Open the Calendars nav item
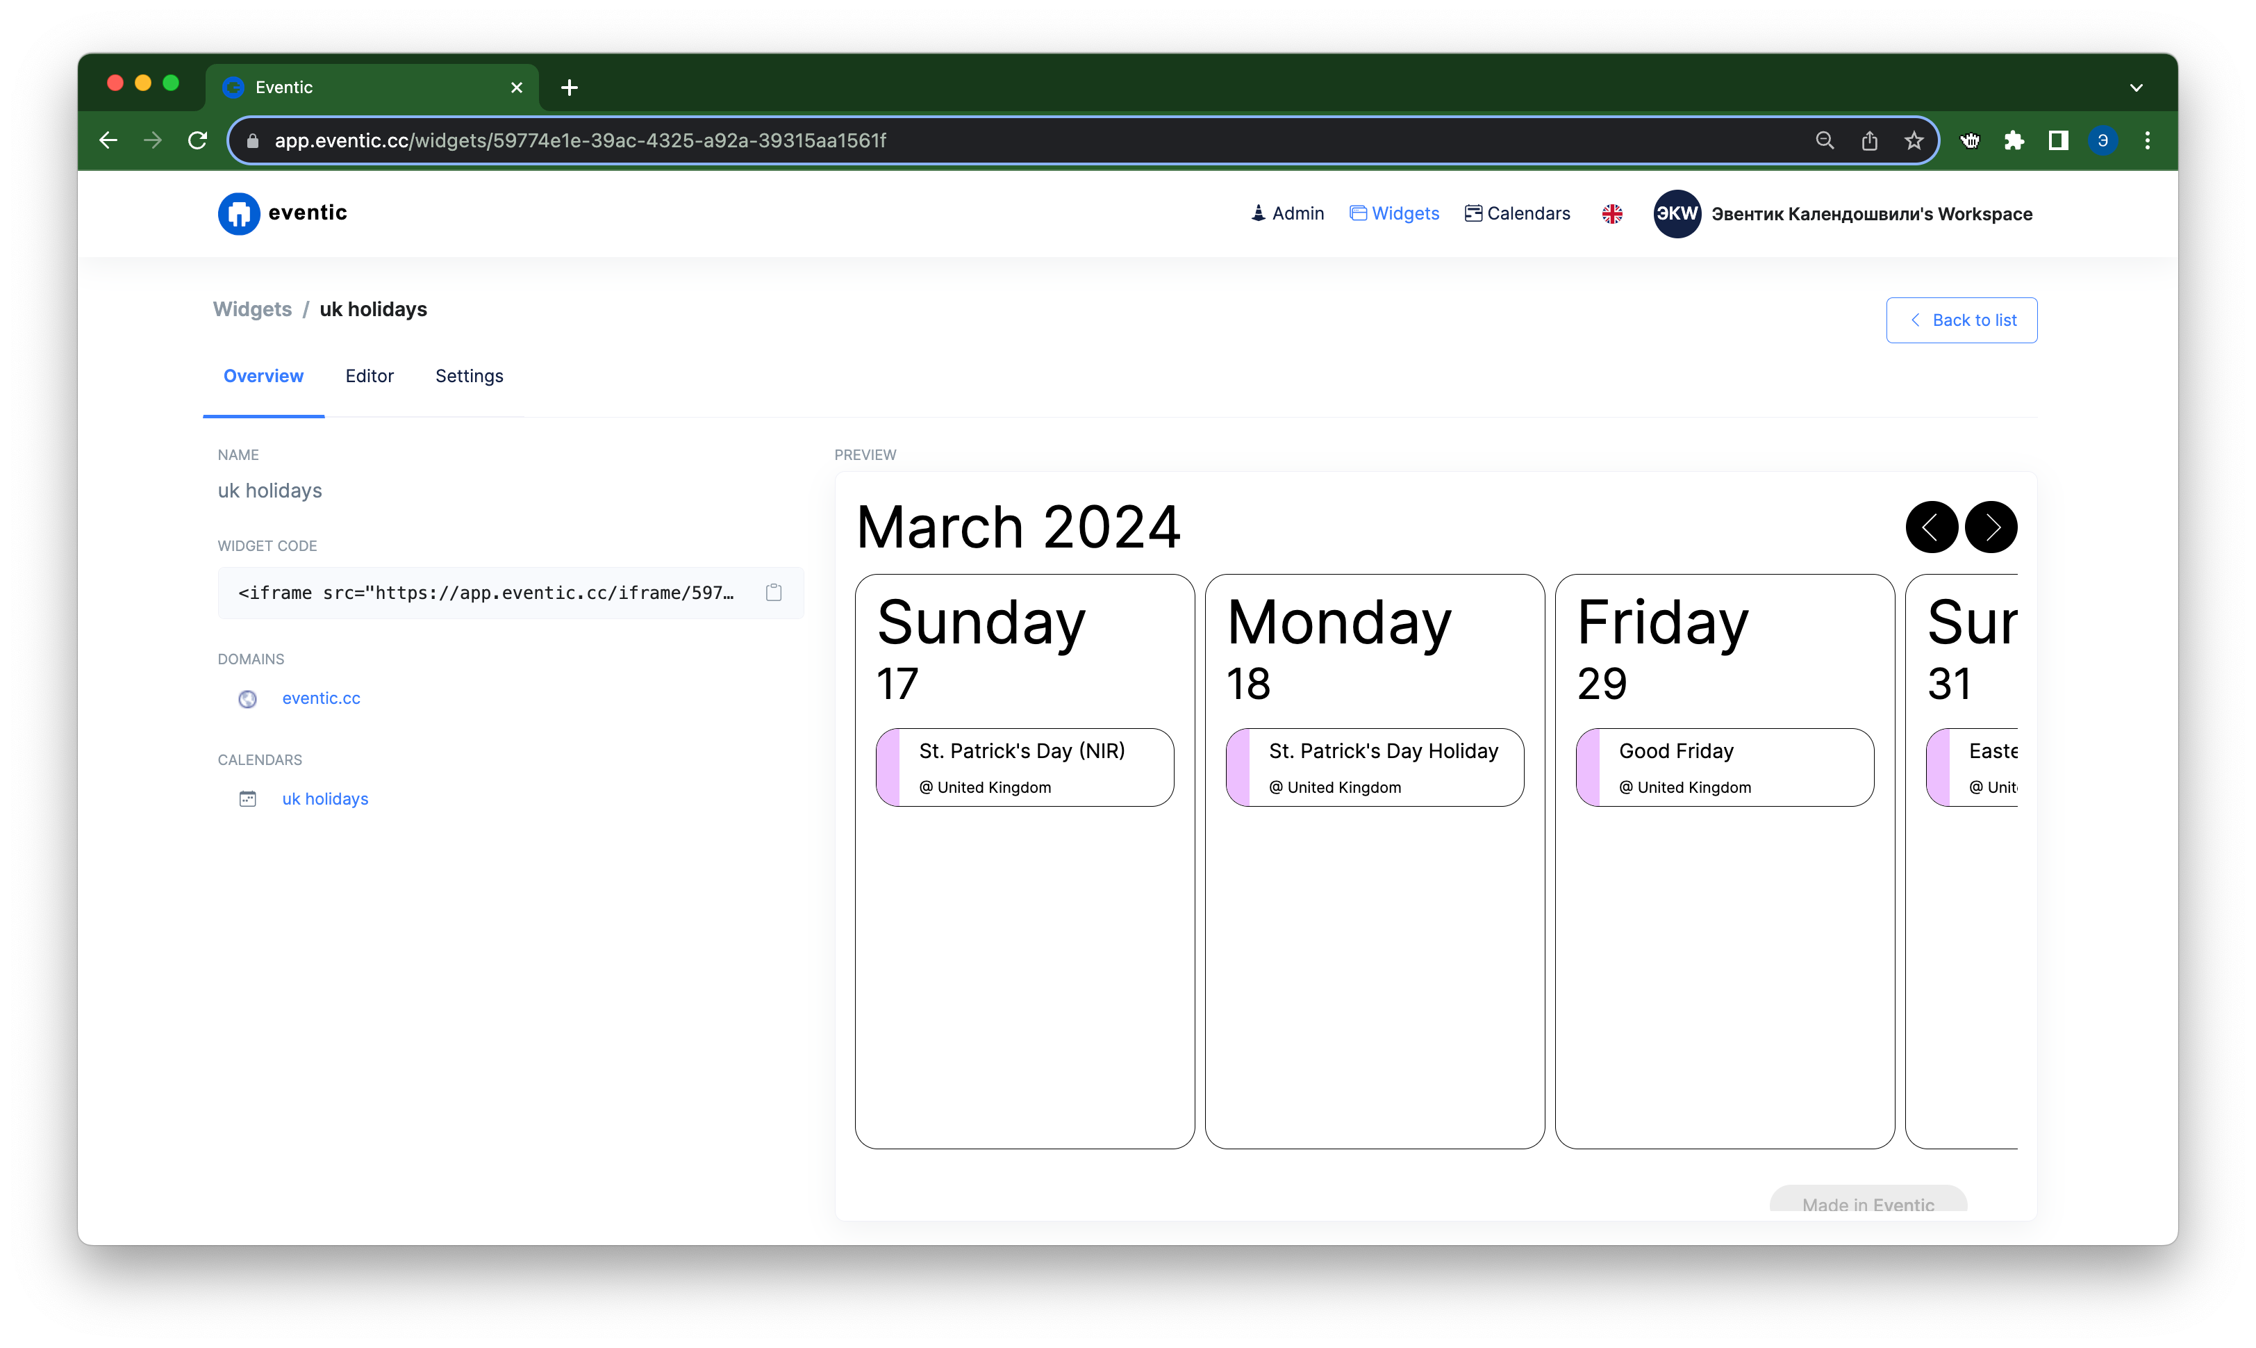This screenshot has width=2256, height=1348. pyautogui.click(x=1517, y=213)
